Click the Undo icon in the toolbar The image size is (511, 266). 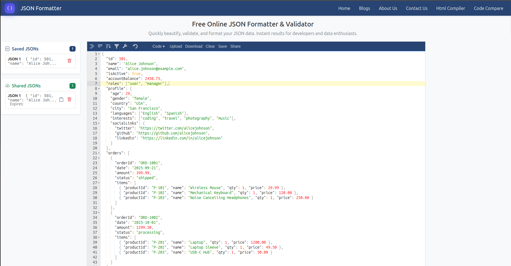click(x=135, y=46)
